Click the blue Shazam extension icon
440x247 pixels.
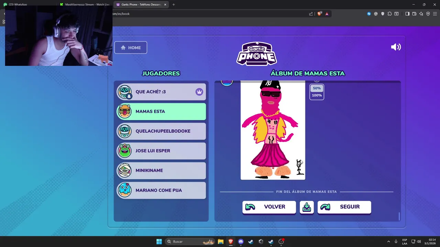coord(369,14)
